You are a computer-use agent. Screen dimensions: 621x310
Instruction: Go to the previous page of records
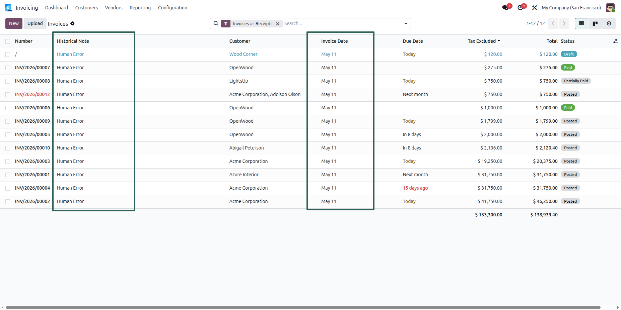[553, 23]
